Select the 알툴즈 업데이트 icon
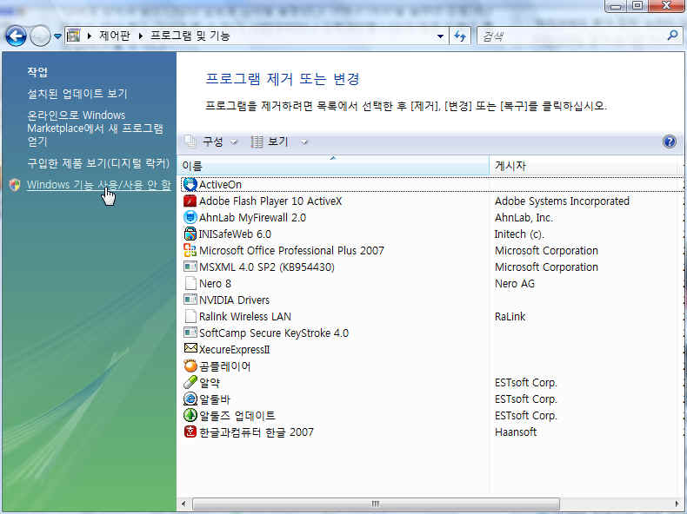The height and width of the screenshot is (514, 687). (190, 415)
